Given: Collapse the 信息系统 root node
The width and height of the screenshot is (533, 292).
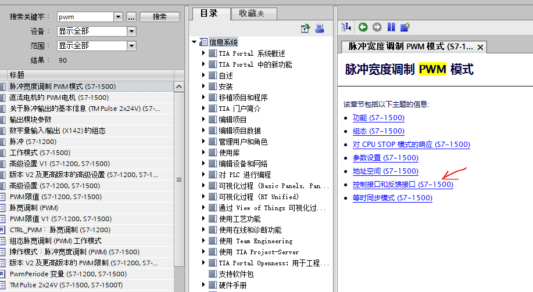Looking at the screenshot, I should point(194,42).
